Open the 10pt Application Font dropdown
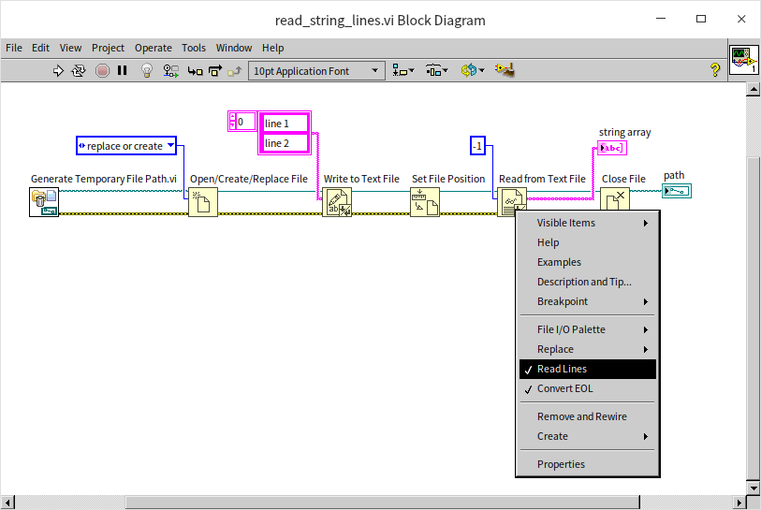 pos(317,70)
